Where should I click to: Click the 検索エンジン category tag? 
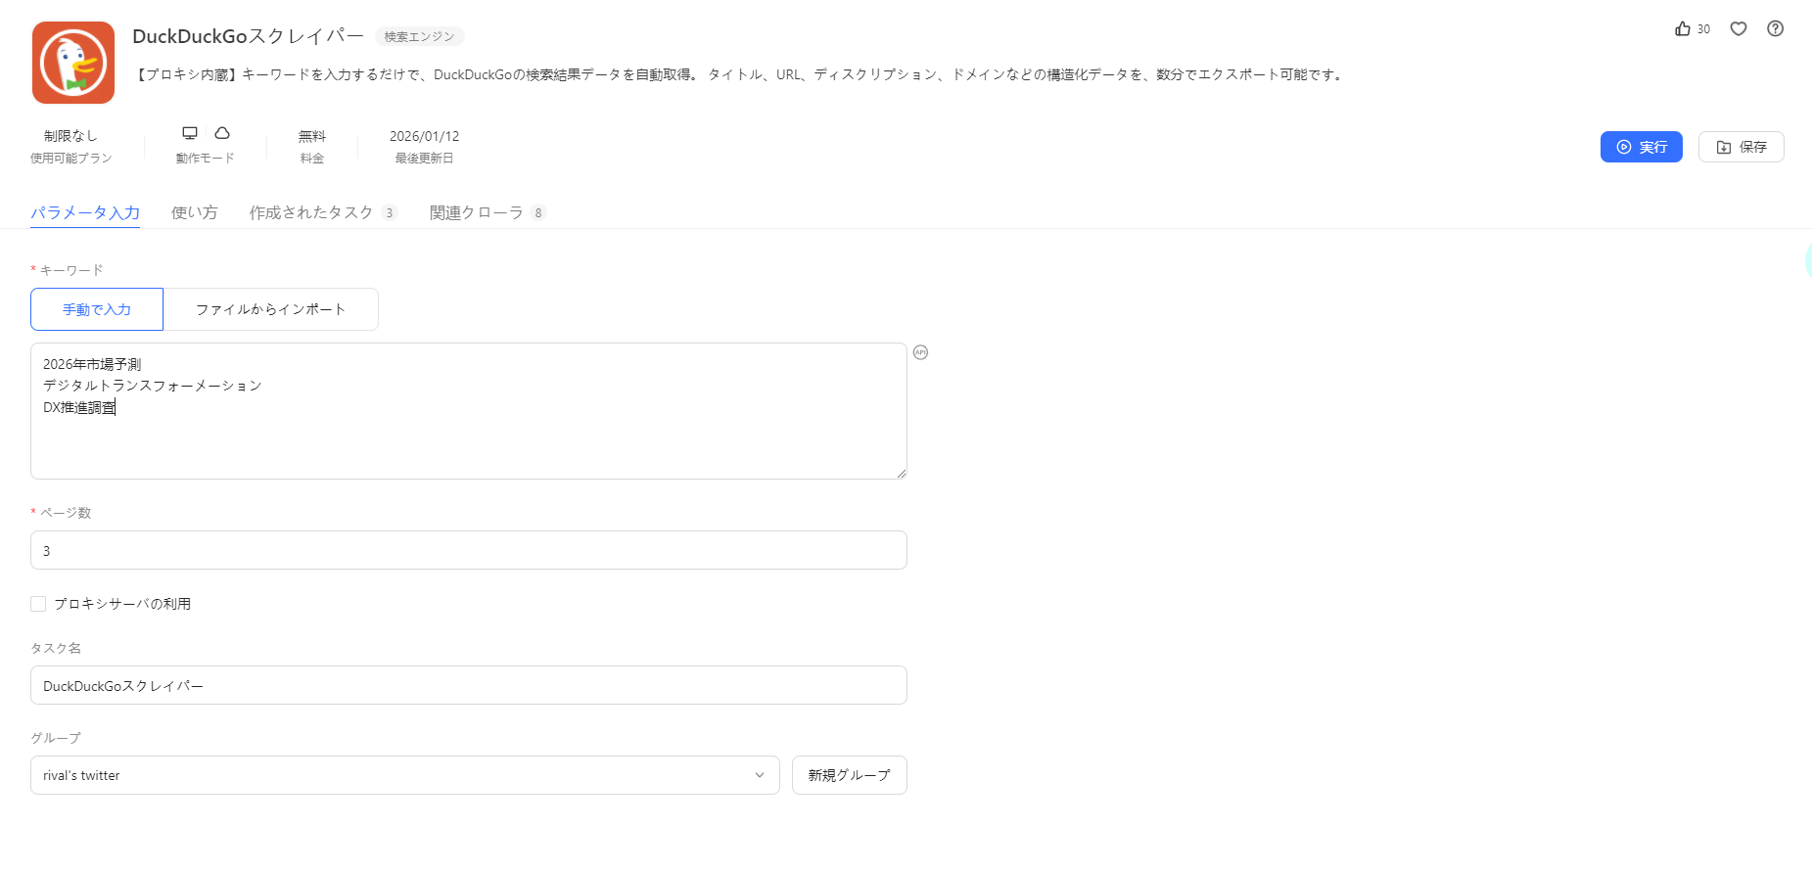[419, 36]
